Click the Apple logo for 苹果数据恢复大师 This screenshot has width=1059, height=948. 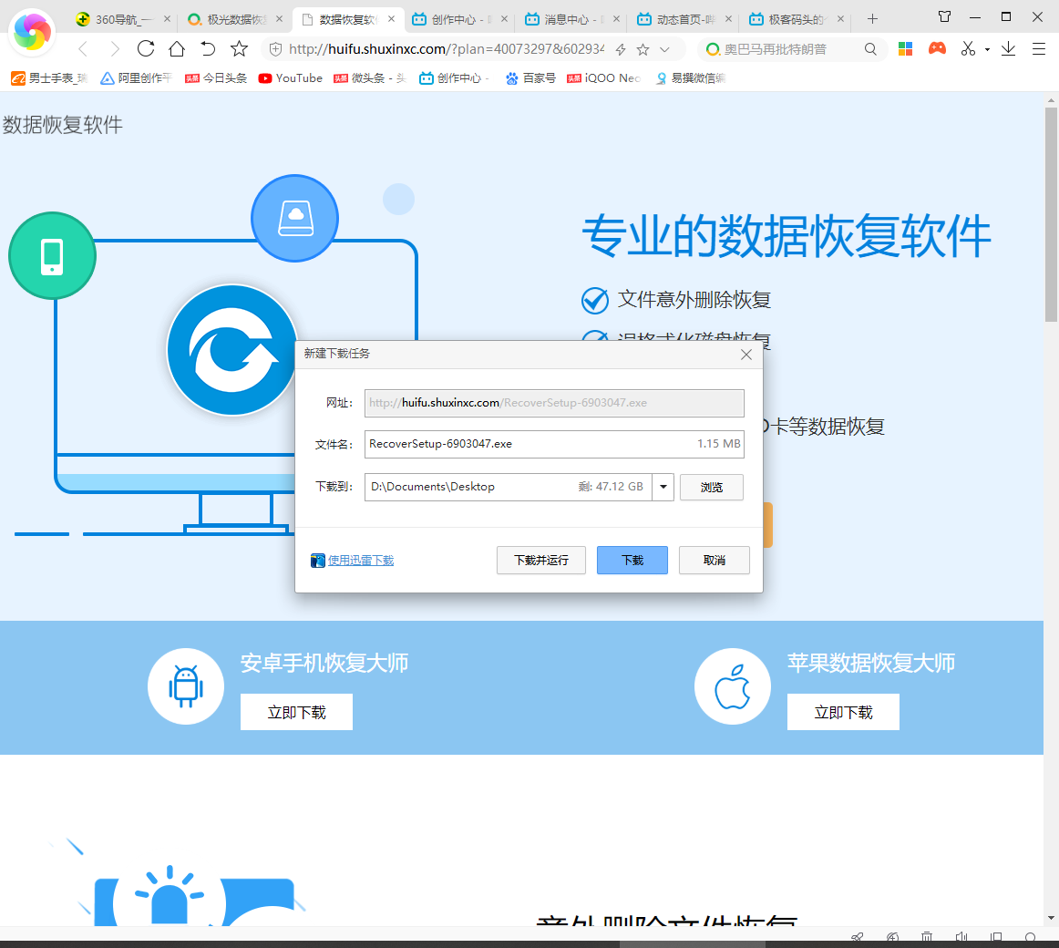coord(733,685)
